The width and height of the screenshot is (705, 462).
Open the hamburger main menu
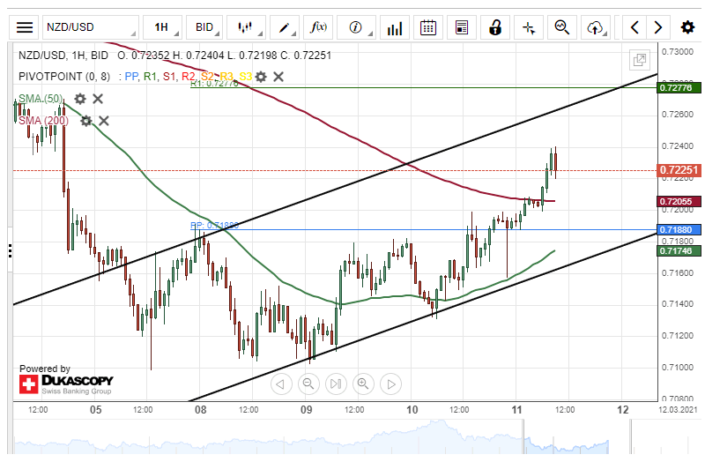26,27
